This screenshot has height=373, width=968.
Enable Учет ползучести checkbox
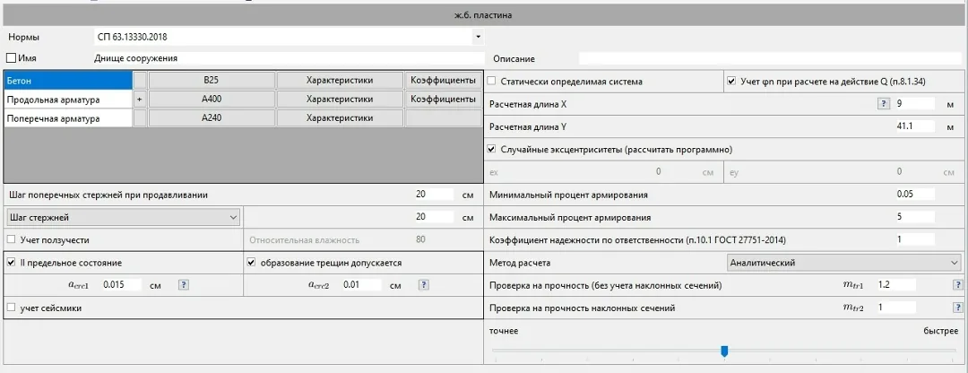point(11,239)
